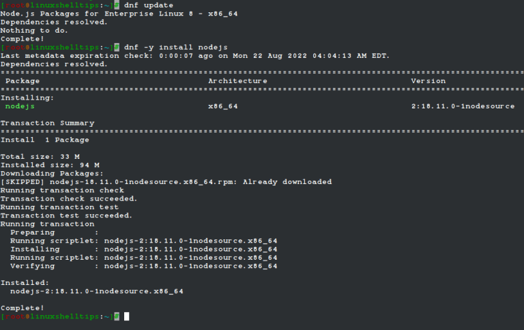This screenshot has width=524, height=330.
Task: Click the final 'Complete!' message
Action: pyautogui.click(x=23, y=308)
